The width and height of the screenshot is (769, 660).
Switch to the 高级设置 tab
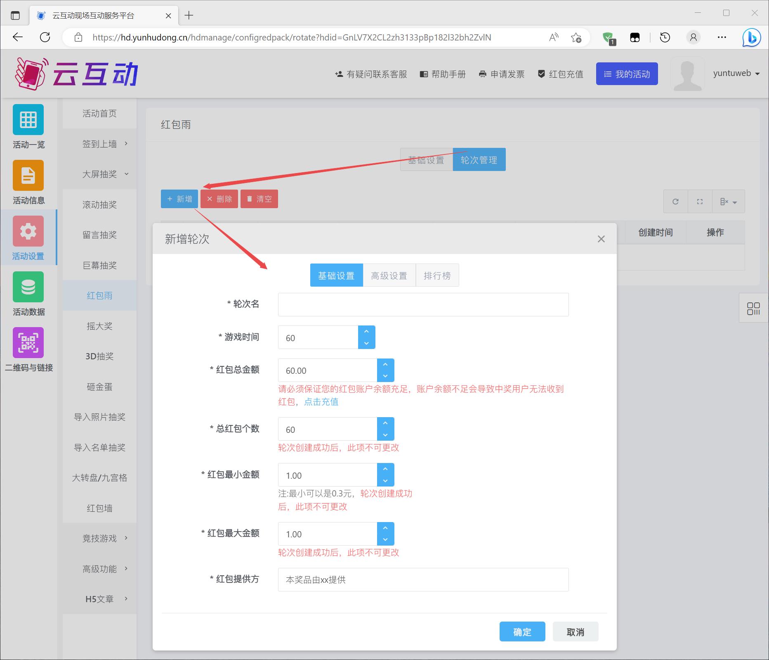coord(389,275)
